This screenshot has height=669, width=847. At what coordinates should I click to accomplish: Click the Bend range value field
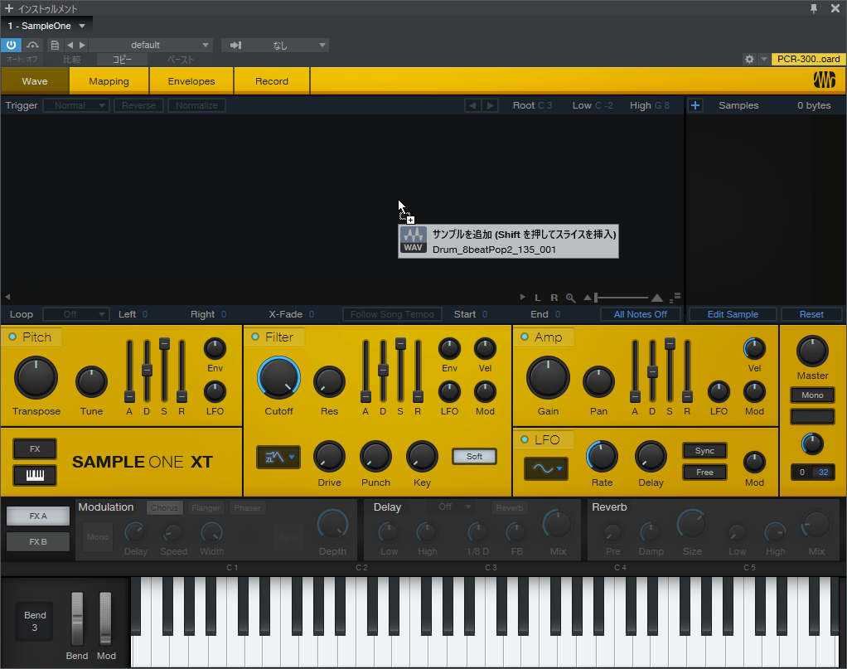[35, 622]
